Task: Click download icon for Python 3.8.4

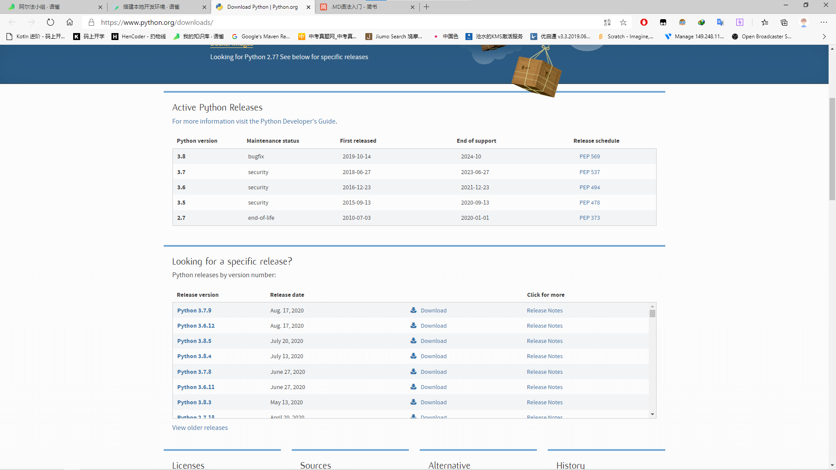Action: [x=414, y=356]
